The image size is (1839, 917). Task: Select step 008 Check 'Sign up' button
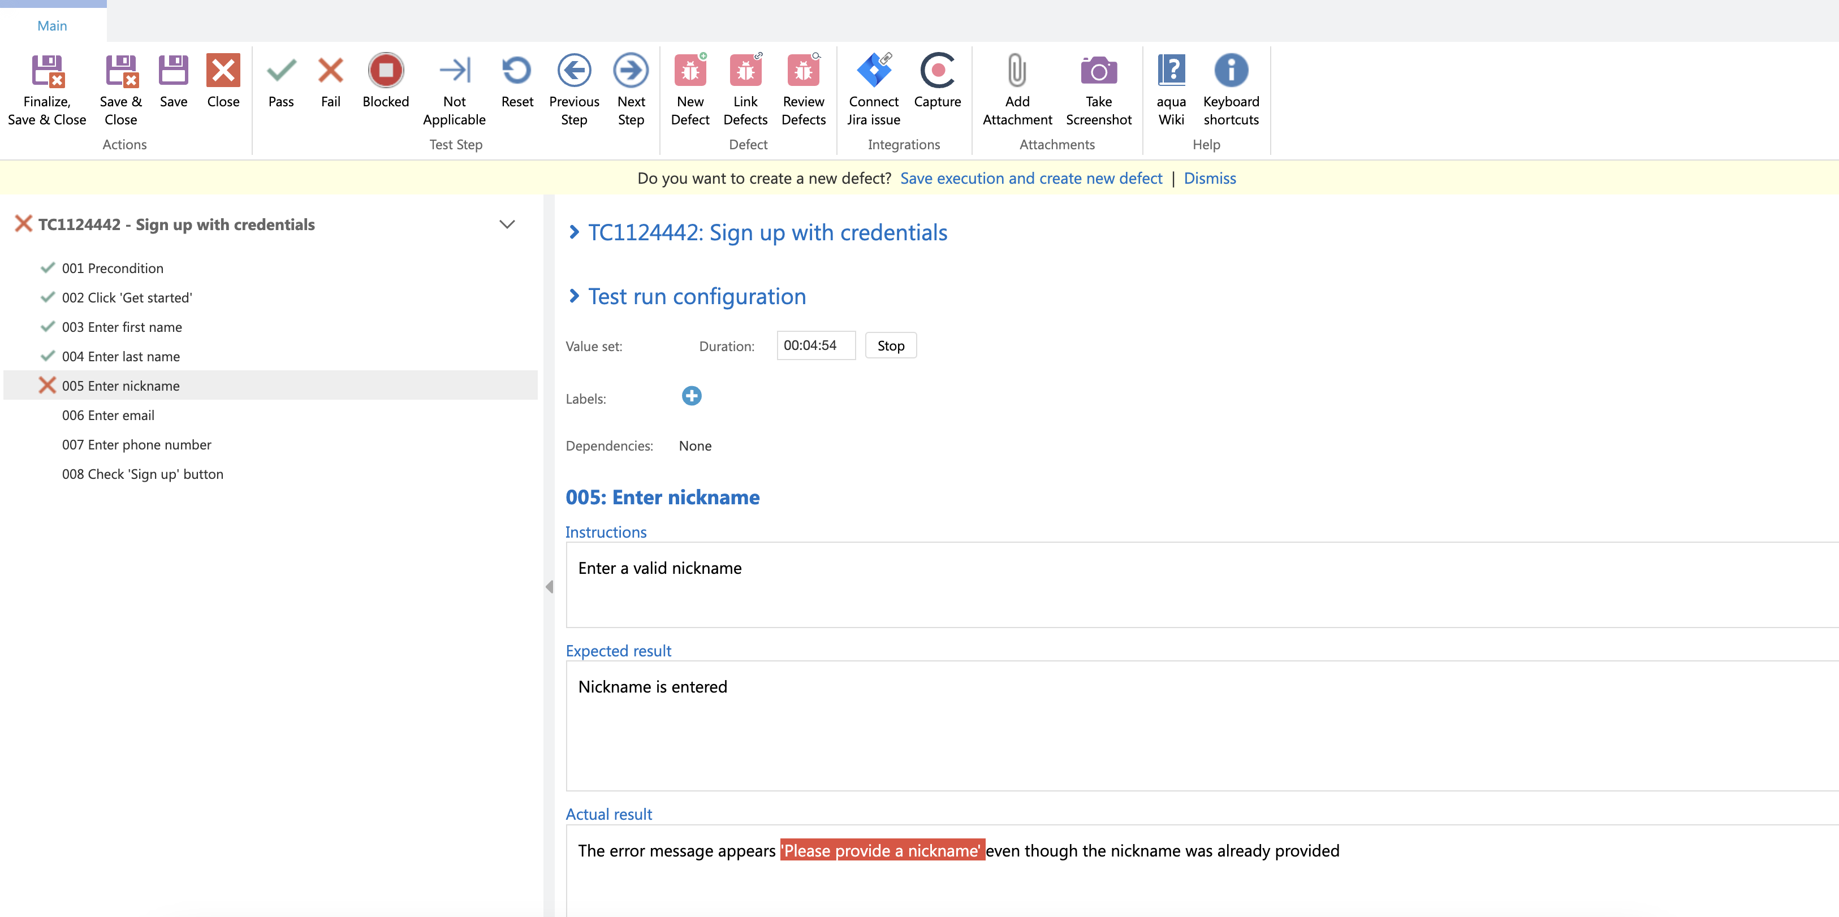click(142, 474)
